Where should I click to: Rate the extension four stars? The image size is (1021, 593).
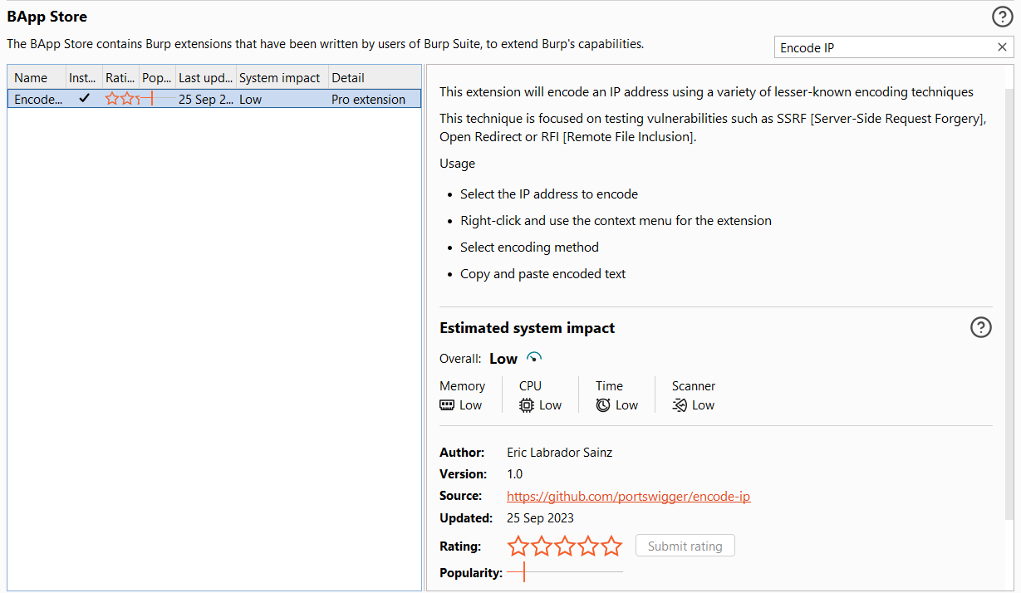pos(588,546)
